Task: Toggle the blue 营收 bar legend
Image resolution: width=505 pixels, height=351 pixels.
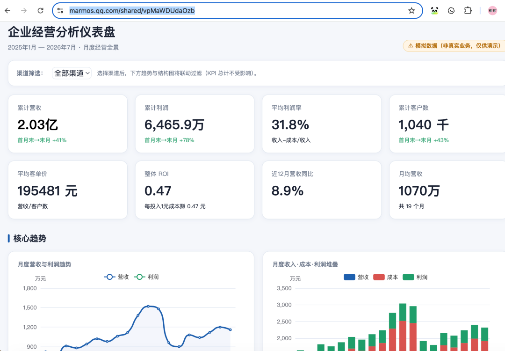Action: click(x=356, y=277)
